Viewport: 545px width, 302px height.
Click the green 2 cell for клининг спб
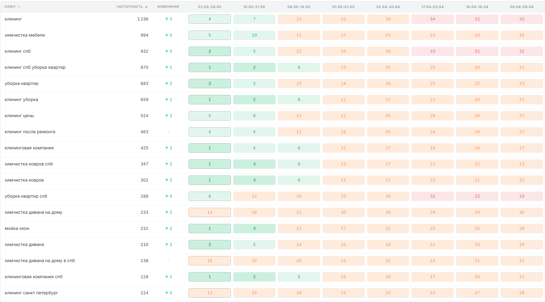(x=210, y=51)
